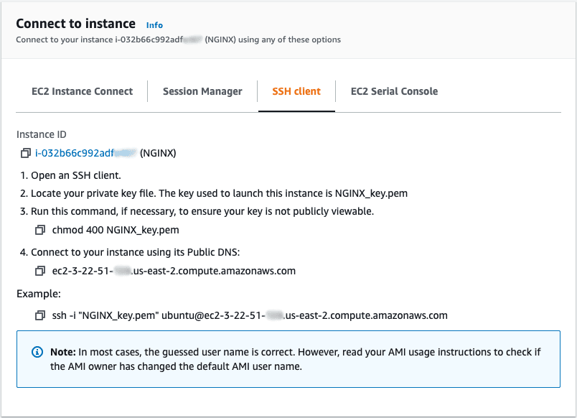Open the Session Manager tab
Image resolution: width=577 pixels, height=418 pixels.
pyautogui.click(x=202, y=91)
